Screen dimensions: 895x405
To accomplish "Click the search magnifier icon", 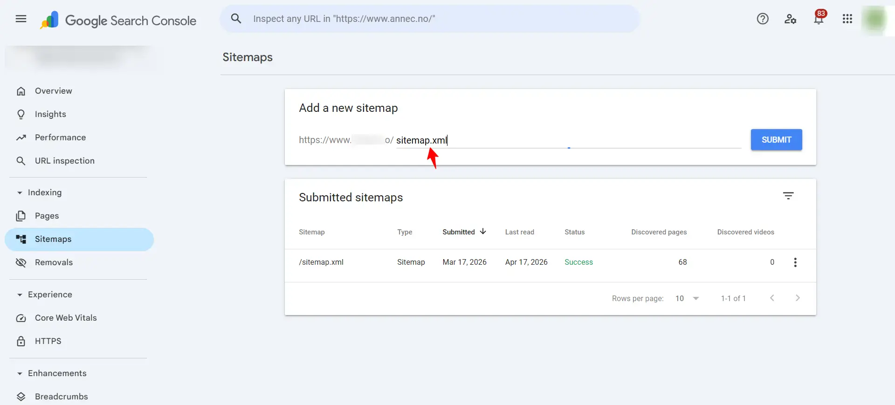I will coord(236,19).
